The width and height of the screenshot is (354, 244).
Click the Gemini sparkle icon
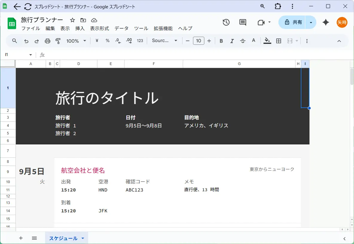pos(326,22)
